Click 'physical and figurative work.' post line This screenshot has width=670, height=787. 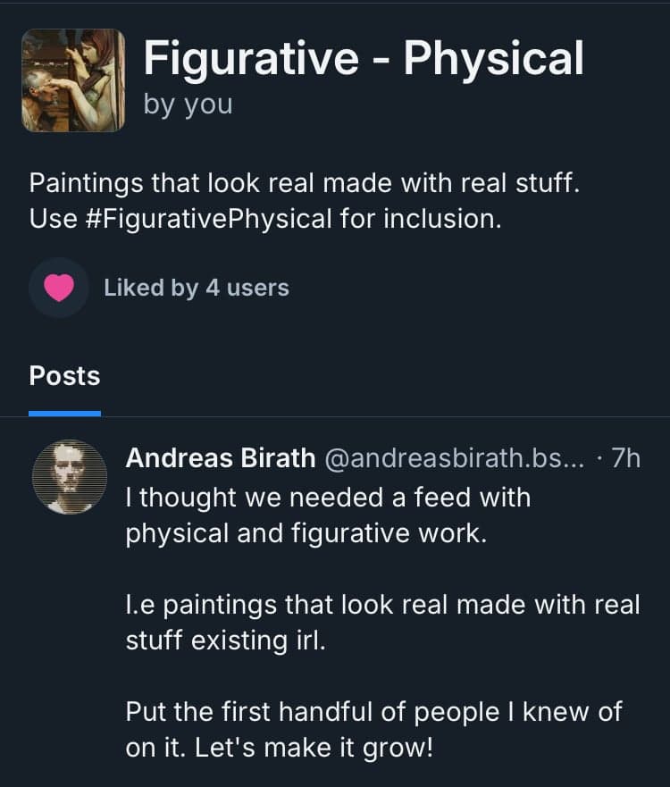pos(306,532)
